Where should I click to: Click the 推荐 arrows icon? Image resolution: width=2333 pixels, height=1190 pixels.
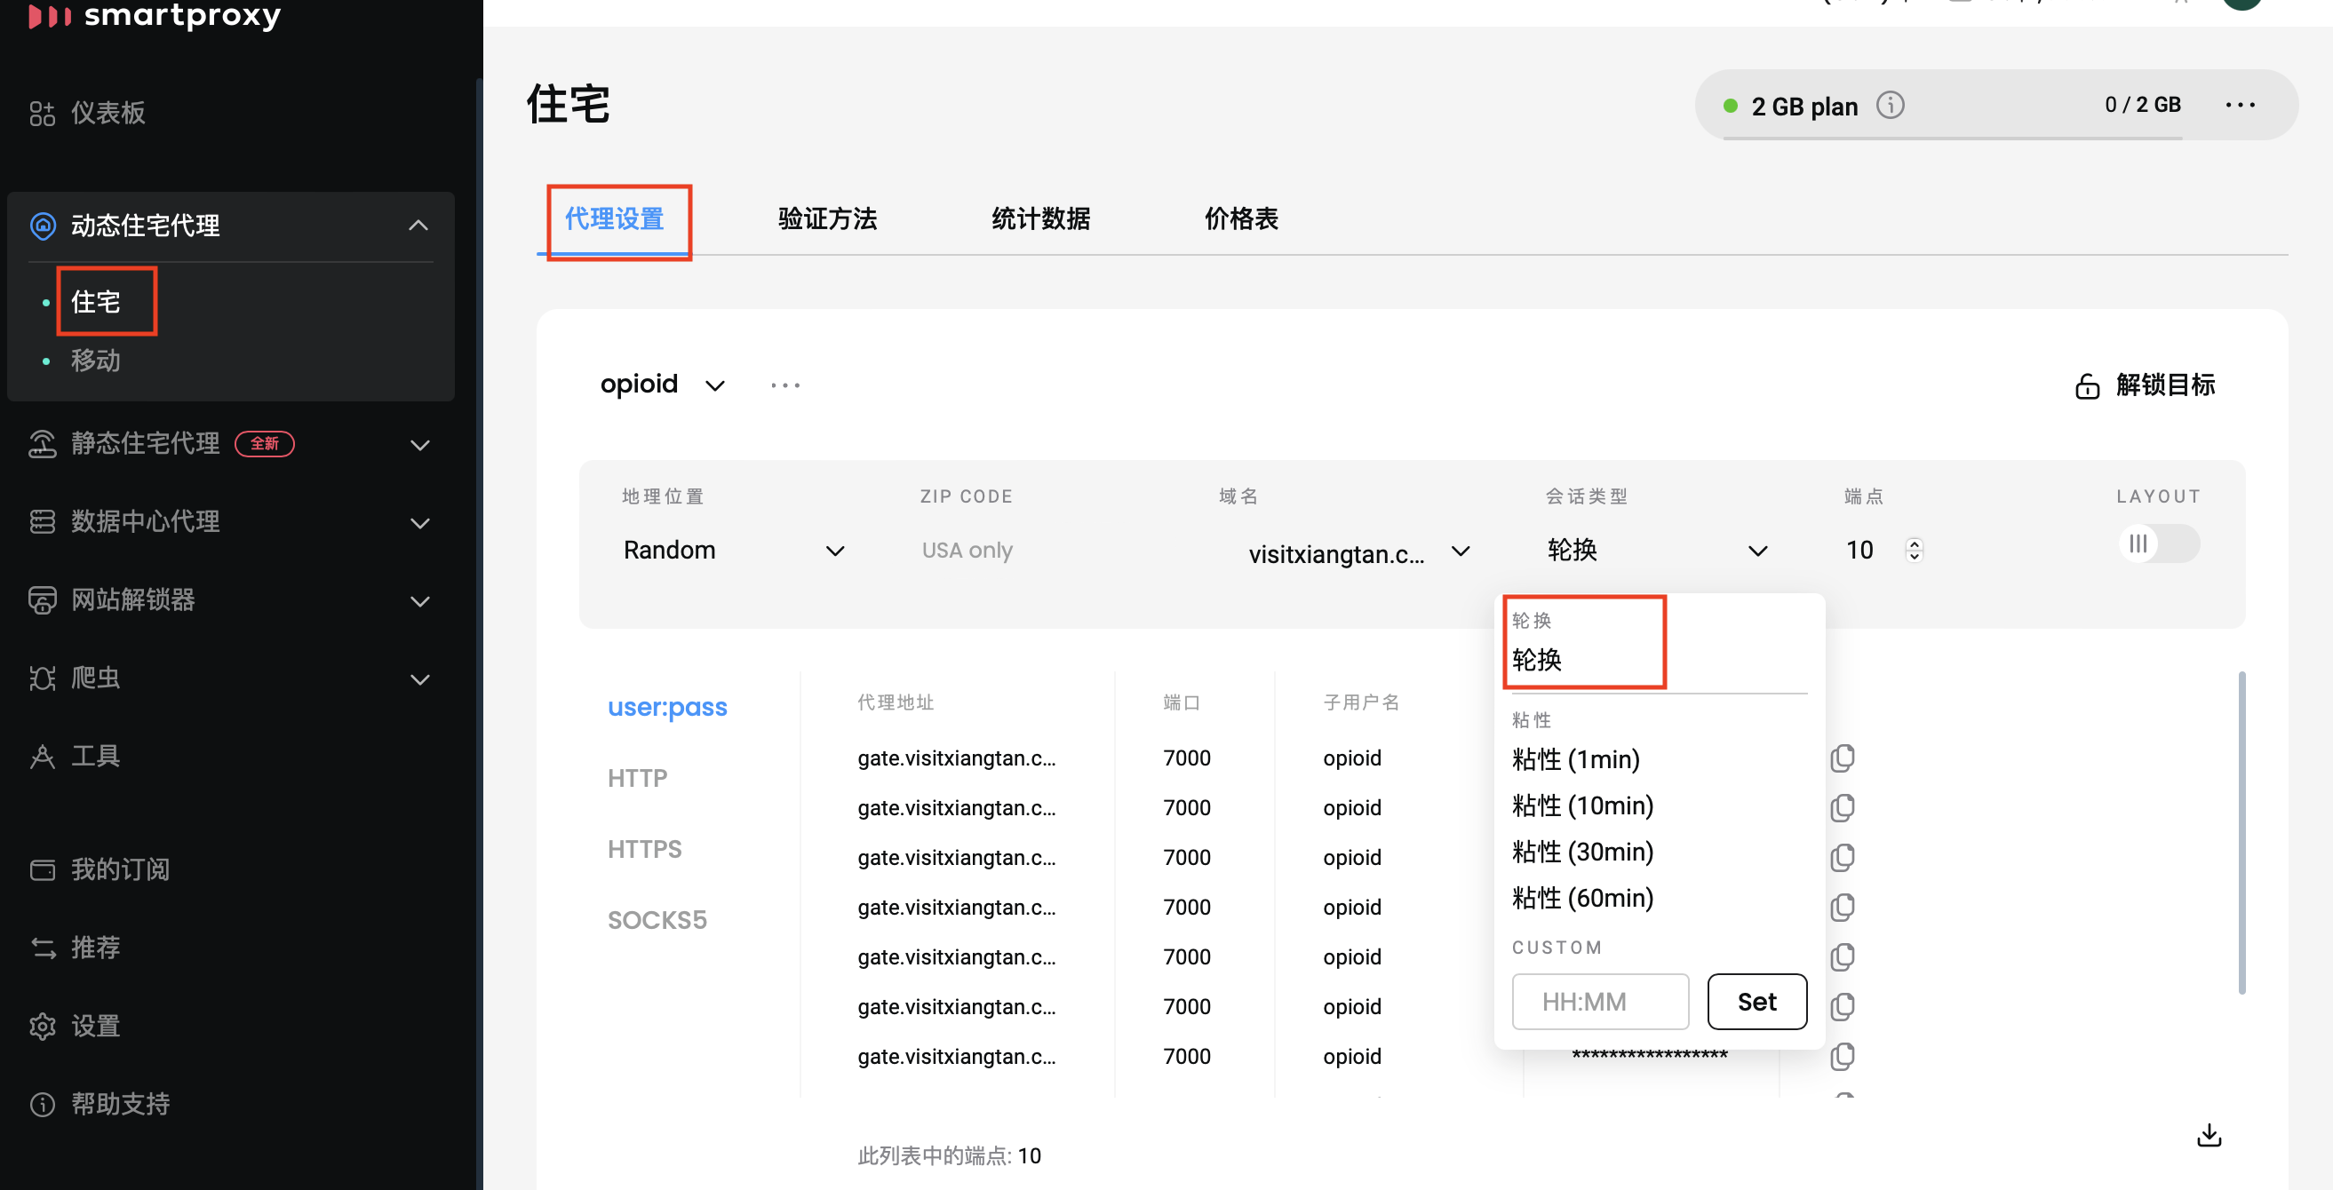(42, 948)
